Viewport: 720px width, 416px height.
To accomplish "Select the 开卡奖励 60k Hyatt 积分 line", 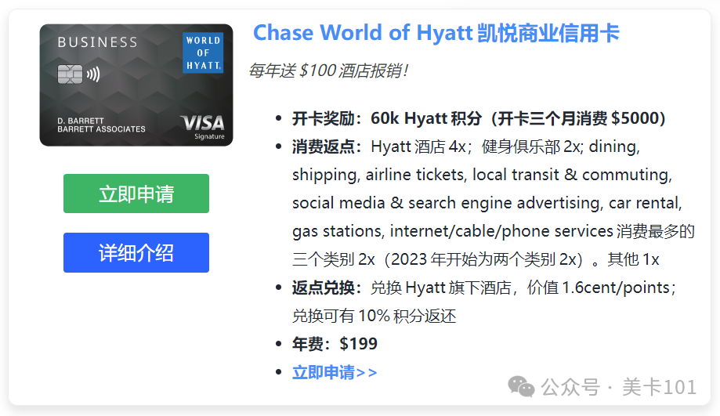I will tap(479, 118).
